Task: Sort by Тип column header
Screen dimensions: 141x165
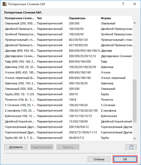Action: pyautogui.click(x=52, y=18)
